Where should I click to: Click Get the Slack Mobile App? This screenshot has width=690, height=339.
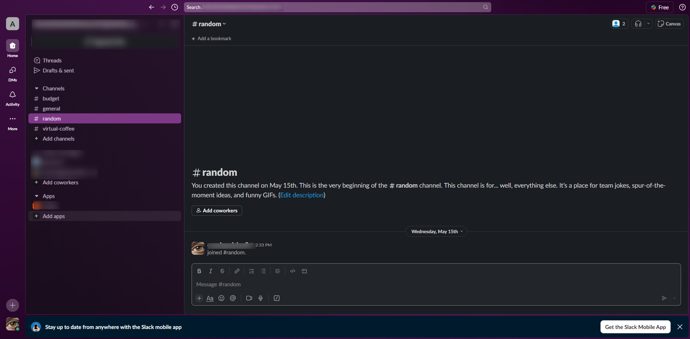pos(635,327)
